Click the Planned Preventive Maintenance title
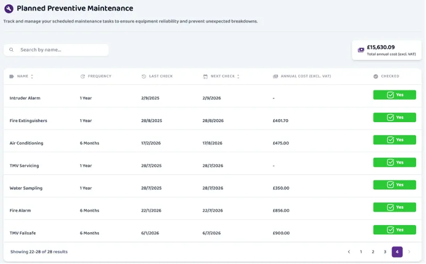The height and width of the screenshot is (264, 426). [x=75, y=8]
